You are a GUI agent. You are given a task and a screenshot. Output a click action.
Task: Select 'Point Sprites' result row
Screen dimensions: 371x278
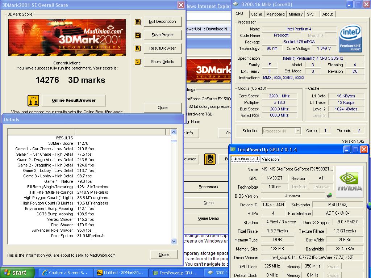[89, 236]
